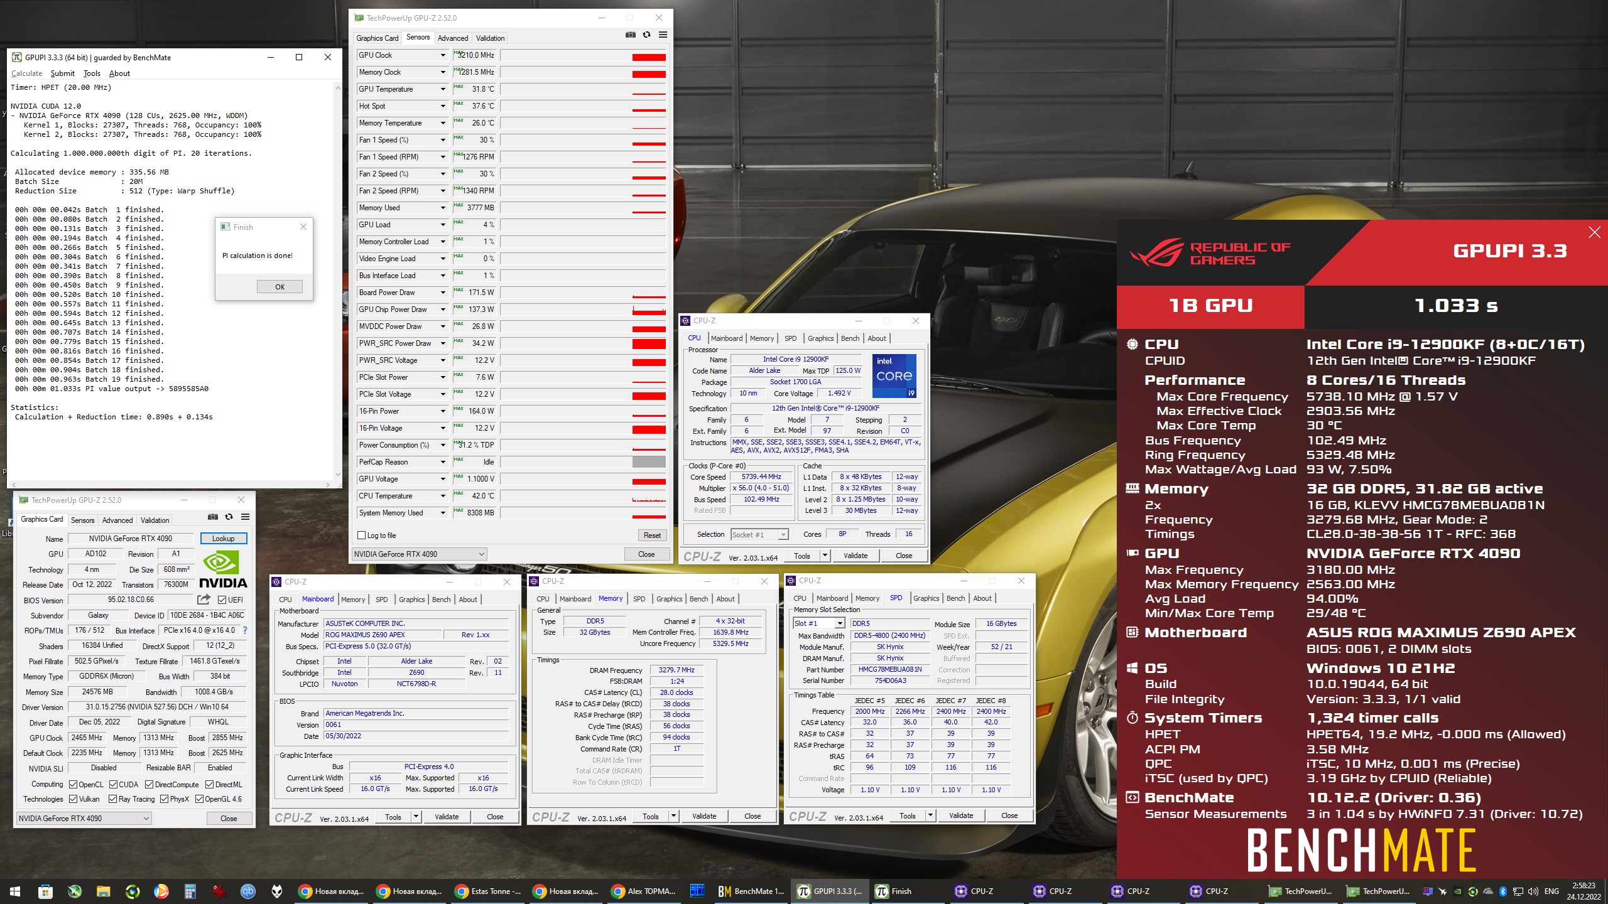Click the GPUPI vertical scrollbar down arrow
Viewport: 1608px width, 904px height.
pos(338,475)
